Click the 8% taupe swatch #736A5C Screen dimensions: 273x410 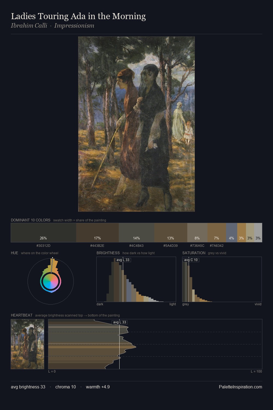(x=197, y=233)
